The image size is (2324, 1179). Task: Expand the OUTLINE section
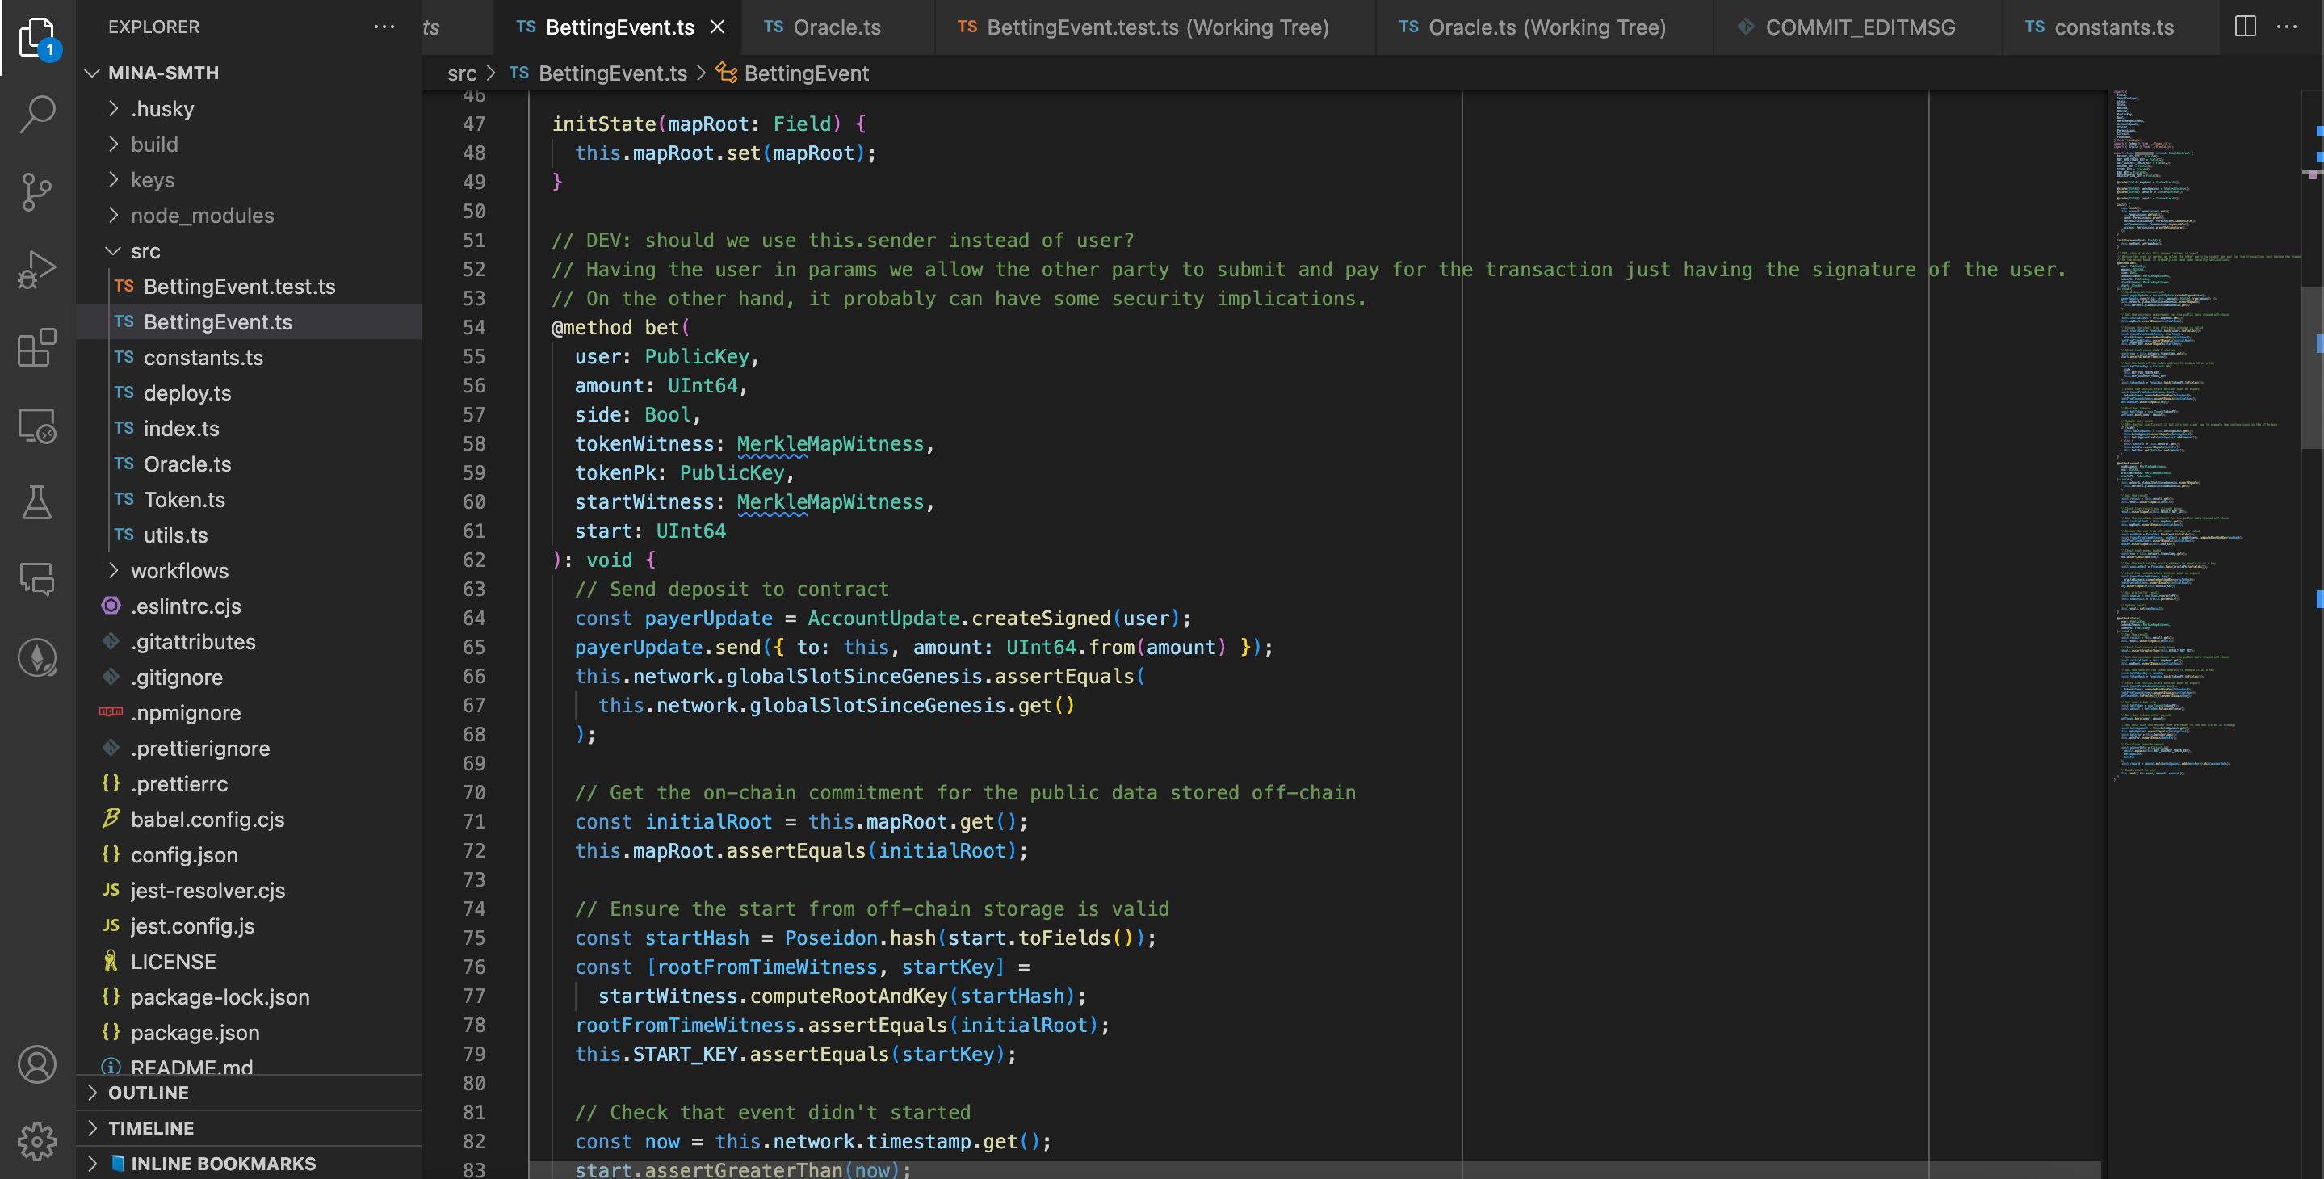click(x=248, y=1093)
